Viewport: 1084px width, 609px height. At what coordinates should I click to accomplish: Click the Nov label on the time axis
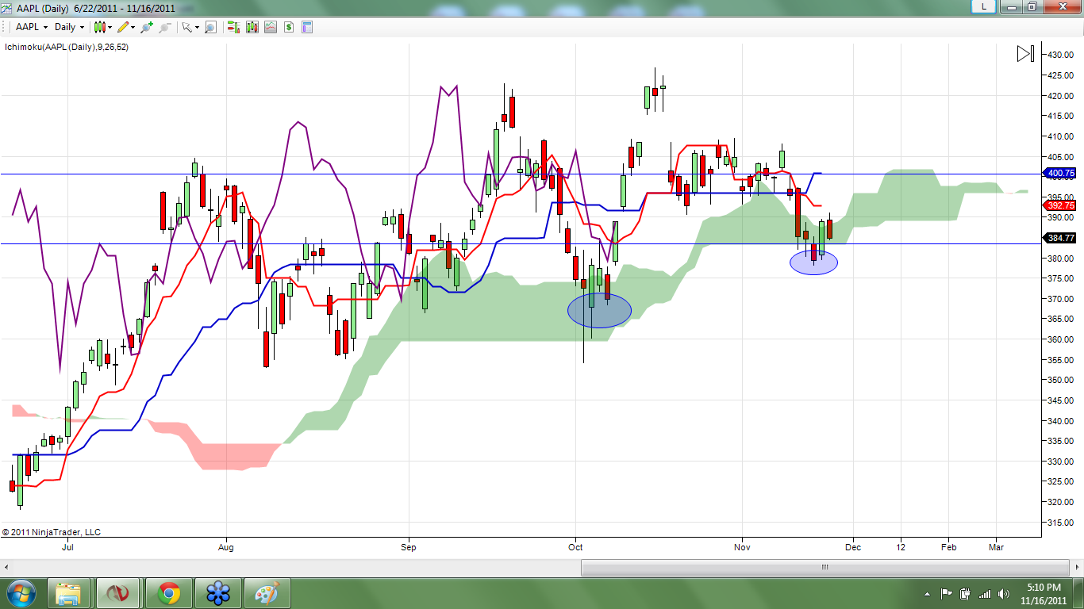pyautogui.click(x=742, y=547)
